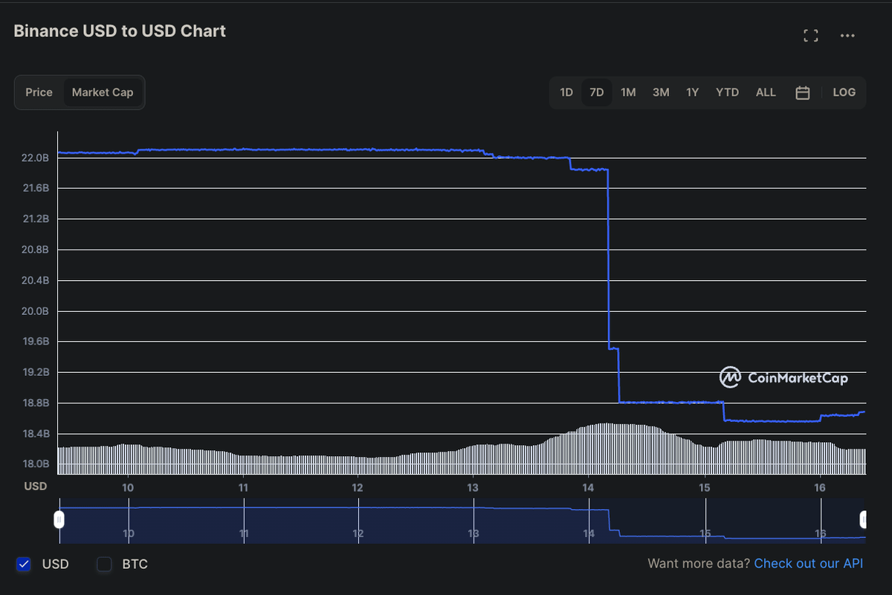Show ALL historical data
Image resolution: width=892 pixels, height=595 pixels.
point(766,93)
